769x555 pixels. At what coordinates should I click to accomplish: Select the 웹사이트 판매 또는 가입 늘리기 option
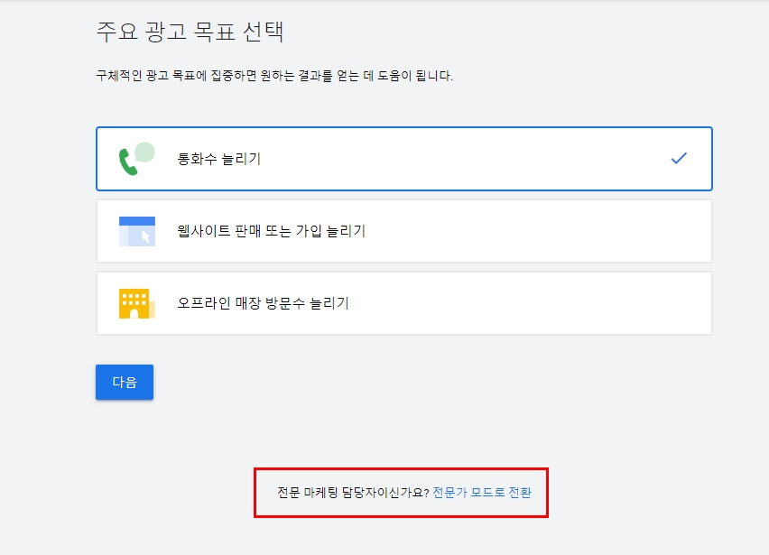tap(404, 231)
